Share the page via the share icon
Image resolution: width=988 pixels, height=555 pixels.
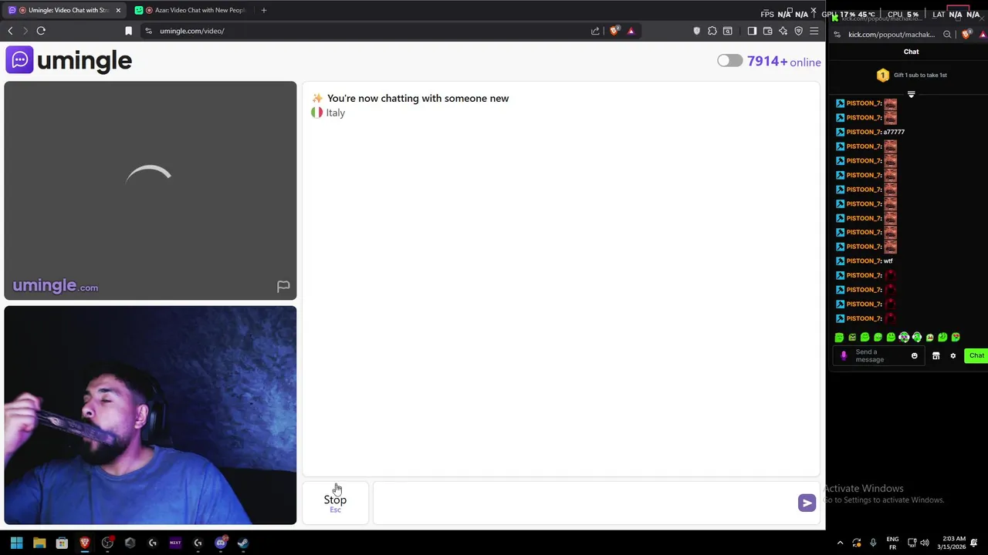595,31
